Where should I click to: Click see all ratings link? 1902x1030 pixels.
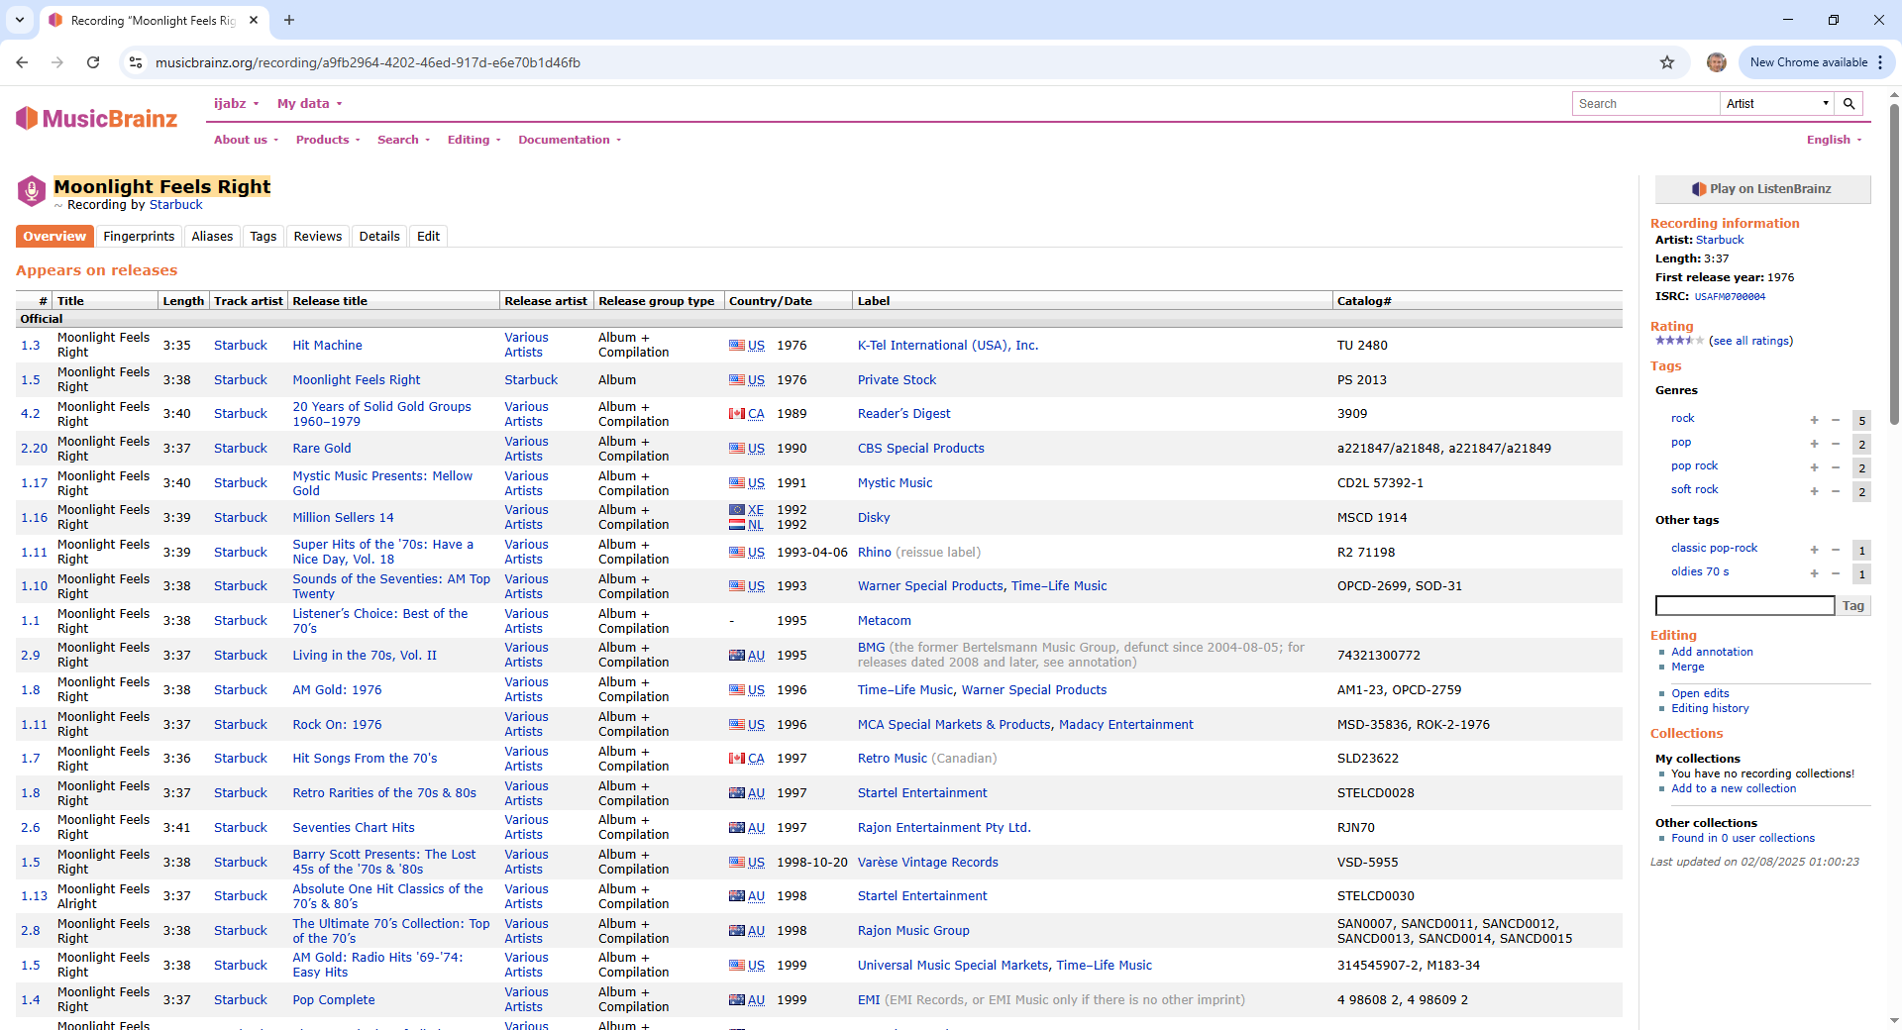coord(1750,341)
